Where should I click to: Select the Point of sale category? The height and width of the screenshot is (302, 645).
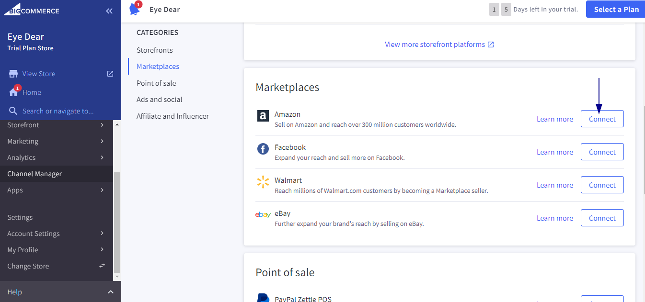tap(156, 83)
